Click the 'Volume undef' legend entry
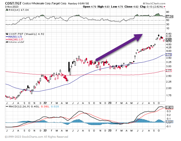Viewport: 181px width, 141px height. pyautogui.click(x=16, y=42)
